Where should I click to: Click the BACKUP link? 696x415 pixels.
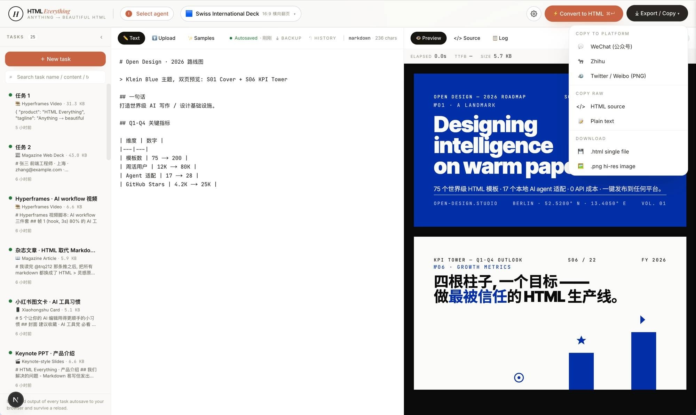[x=288, y=38]
